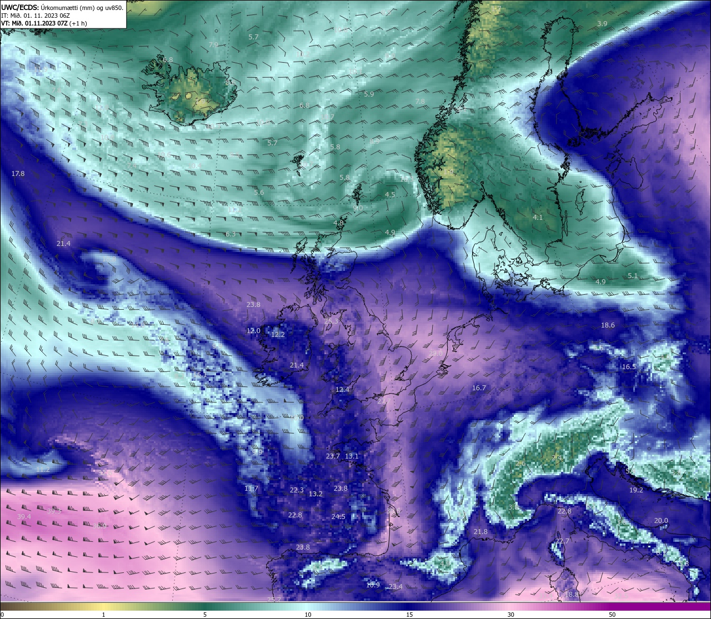Click the 7.8 value off Norway's coast
Viewport: 711px width, 619px height.
click(x=420, y=101)
